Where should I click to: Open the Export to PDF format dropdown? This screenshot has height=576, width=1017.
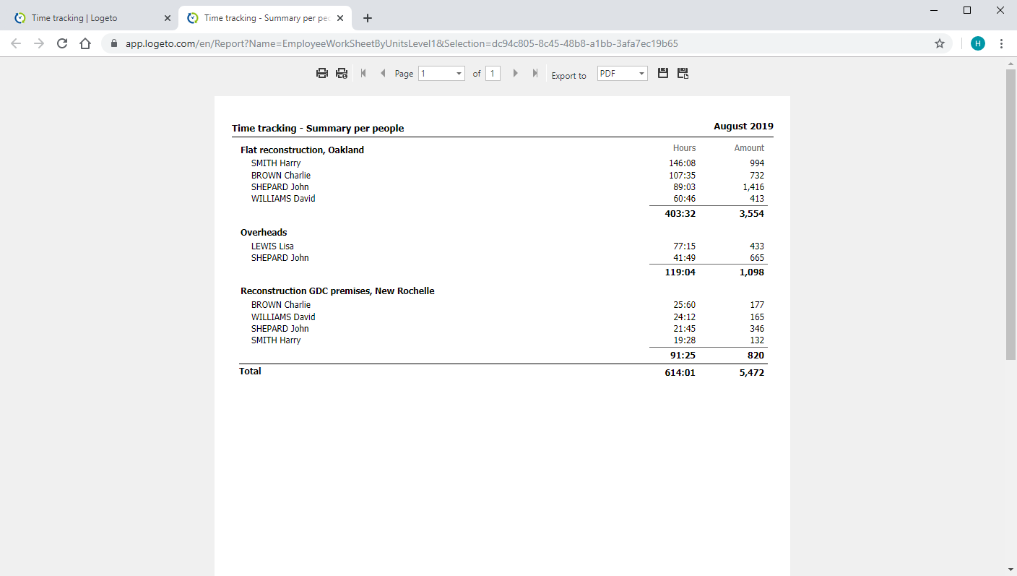623,73
